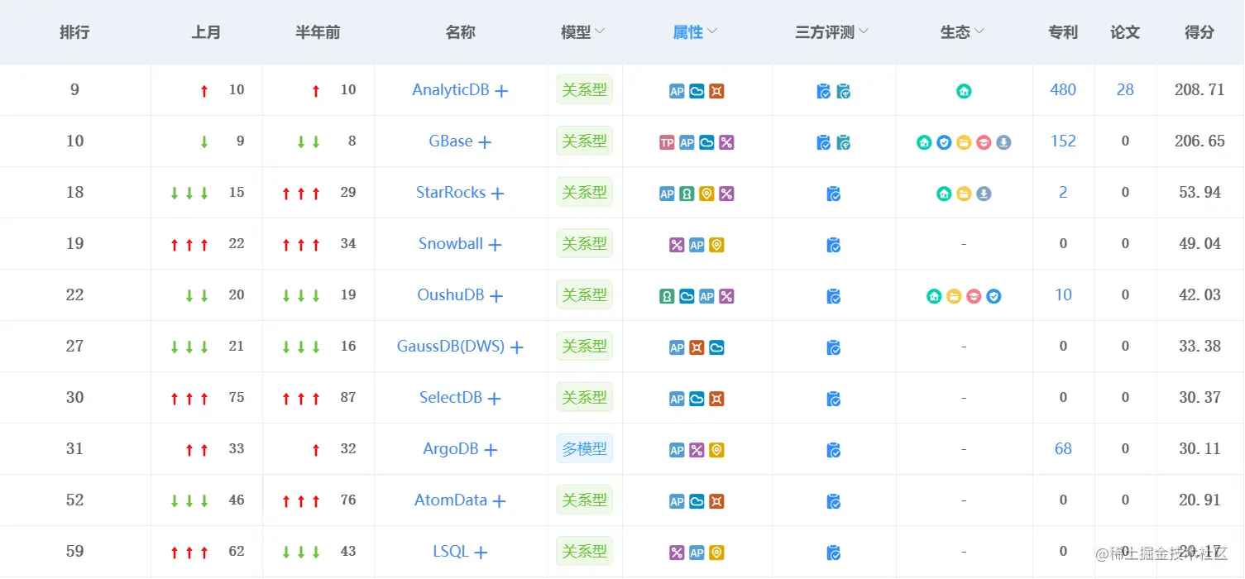This screenshot has width=1245, height=579.
Task: Expand LSQL with its plus sign
Action: coord(481,553)
